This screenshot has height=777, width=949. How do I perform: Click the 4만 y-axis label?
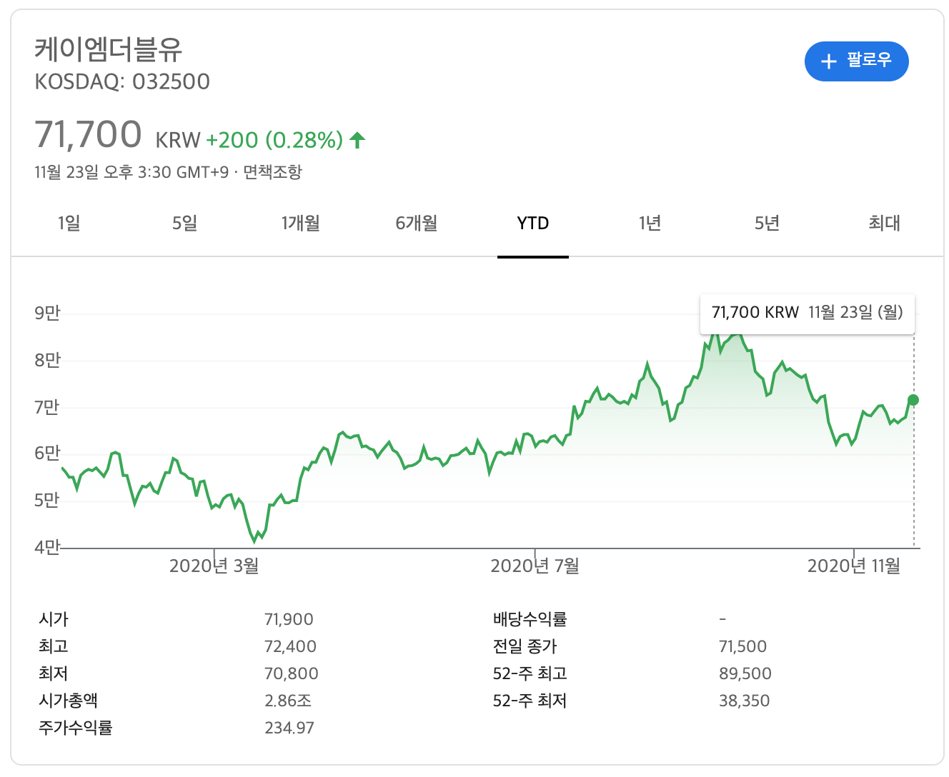47,547
